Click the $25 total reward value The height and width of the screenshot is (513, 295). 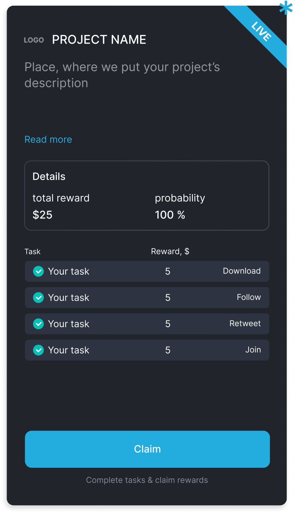(42, 215)
